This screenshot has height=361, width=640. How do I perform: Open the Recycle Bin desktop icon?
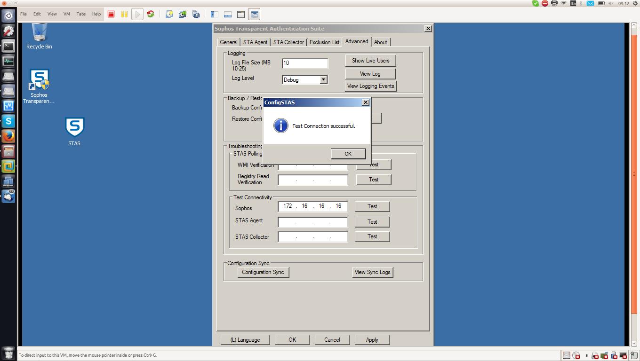coord(39,36)
